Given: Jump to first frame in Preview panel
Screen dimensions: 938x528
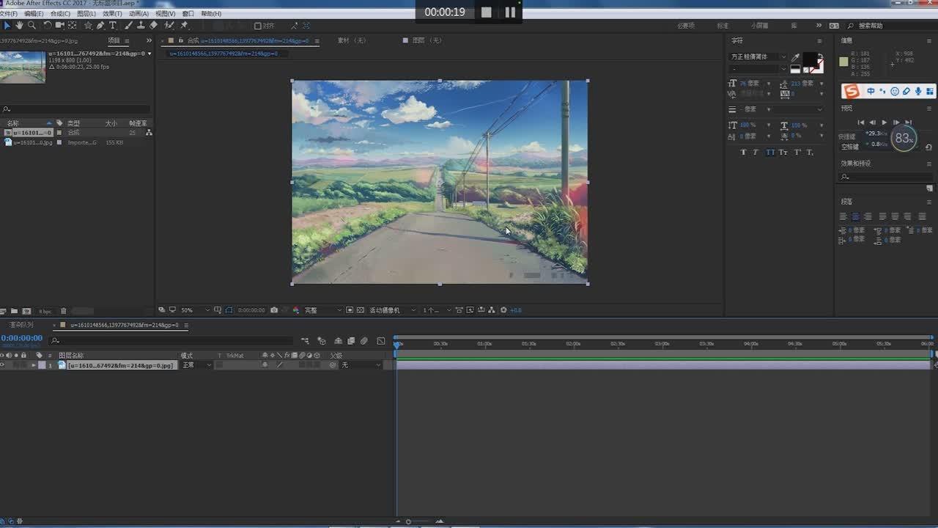Looking at the screenshot, I should coord(861,122).
